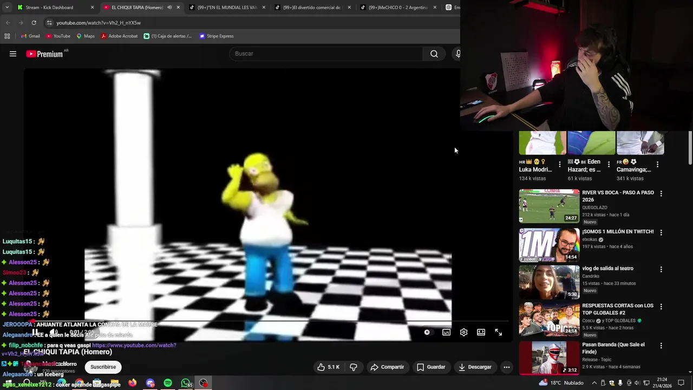This screenshot has width=693, height=390.
Task: Open options menu for vlog de salida video
Action: 661,269
